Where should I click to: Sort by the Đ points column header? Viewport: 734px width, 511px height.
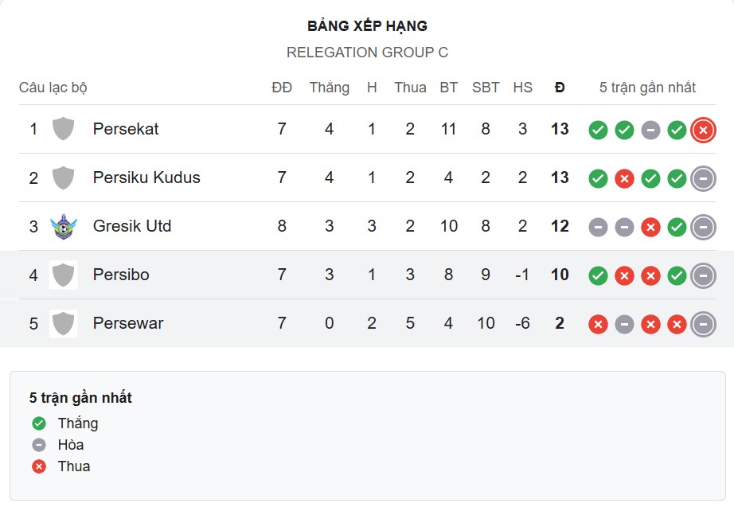coord(560,88)
